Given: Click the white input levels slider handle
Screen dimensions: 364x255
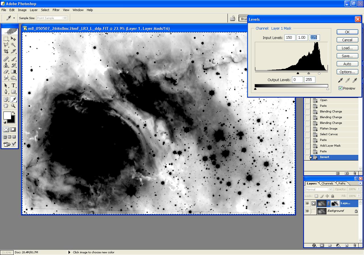Looking at the screenshot, I should coord(319,73).
